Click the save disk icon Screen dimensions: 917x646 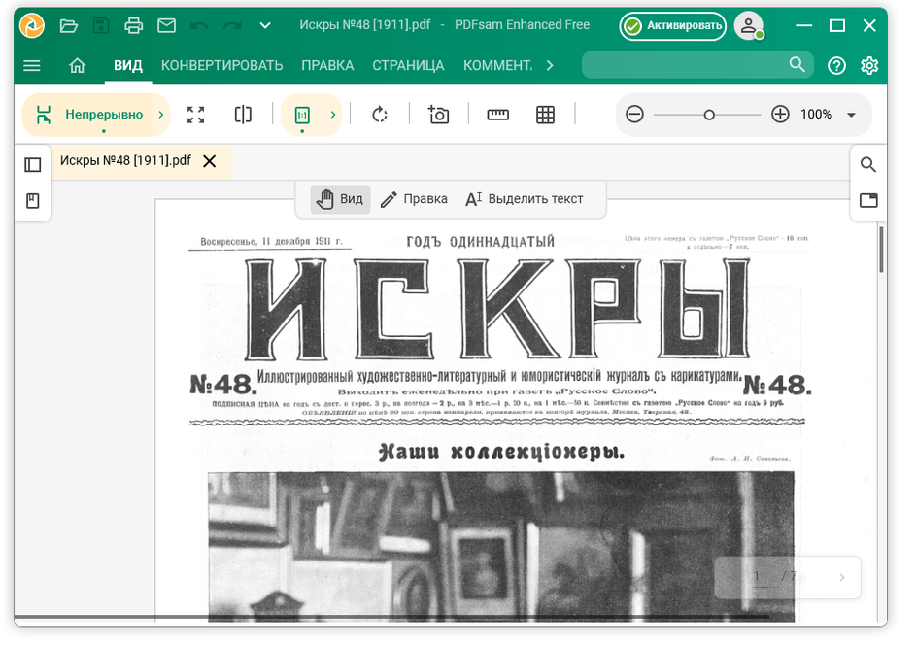[101, 25]
